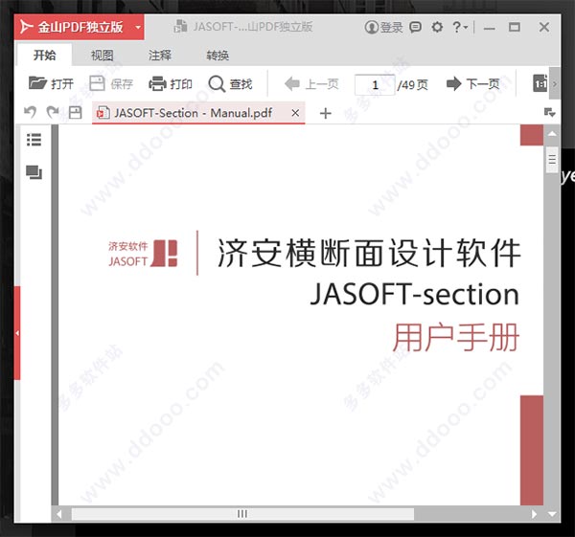Switch to the 视图 ribbon tab
This screenshot has height=537, width=575.
(102, 56)
